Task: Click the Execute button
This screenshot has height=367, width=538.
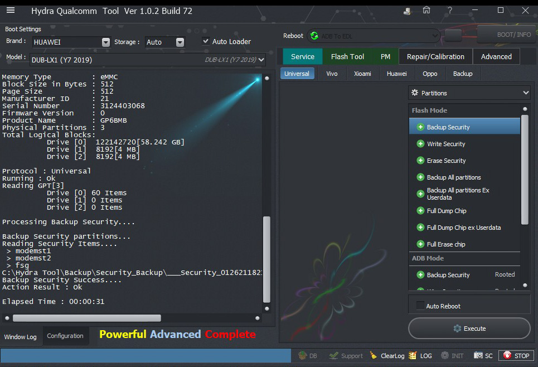Action: click(x=469, y=329)
